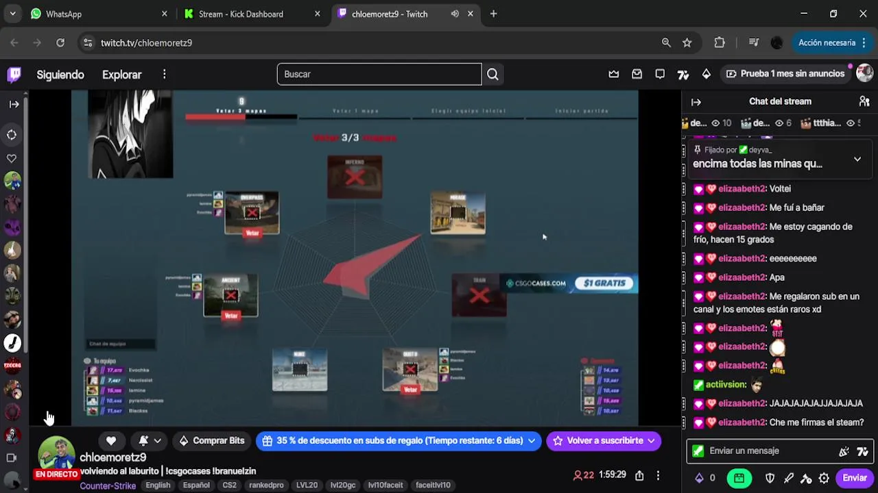This screenshot has height=493, width=878.
Task: Expand the pinned message by deyva_
Action: tap(857, 159)
